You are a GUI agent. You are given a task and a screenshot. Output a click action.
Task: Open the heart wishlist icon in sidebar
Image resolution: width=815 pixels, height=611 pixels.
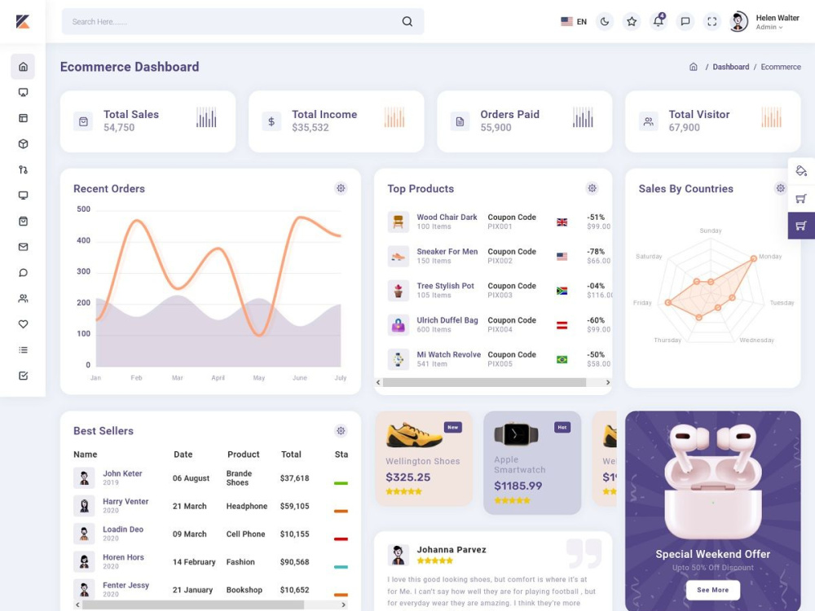click(x=23, y=324)
